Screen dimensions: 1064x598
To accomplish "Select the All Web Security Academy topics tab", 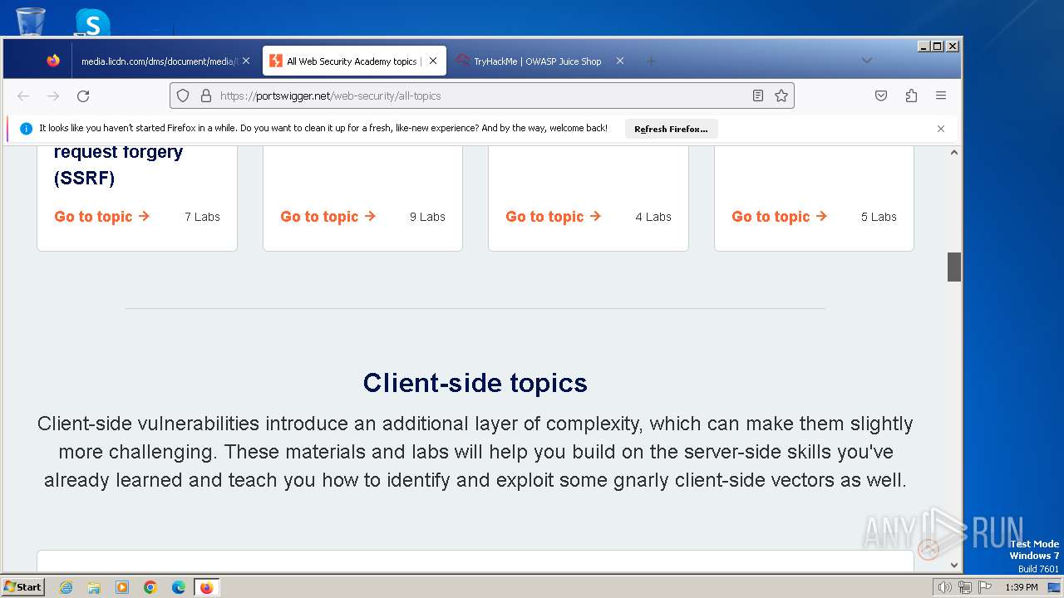I will click(355, 61).
